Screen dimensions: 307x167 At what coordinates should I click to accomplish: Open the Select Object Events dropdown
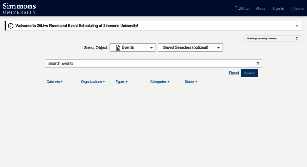pos(133,47)
